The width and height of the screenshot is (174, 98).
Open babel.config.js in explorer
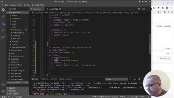pos(16,65)
